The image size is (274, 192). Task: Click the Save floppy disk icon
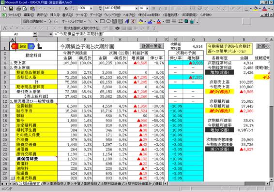(11, 8)
